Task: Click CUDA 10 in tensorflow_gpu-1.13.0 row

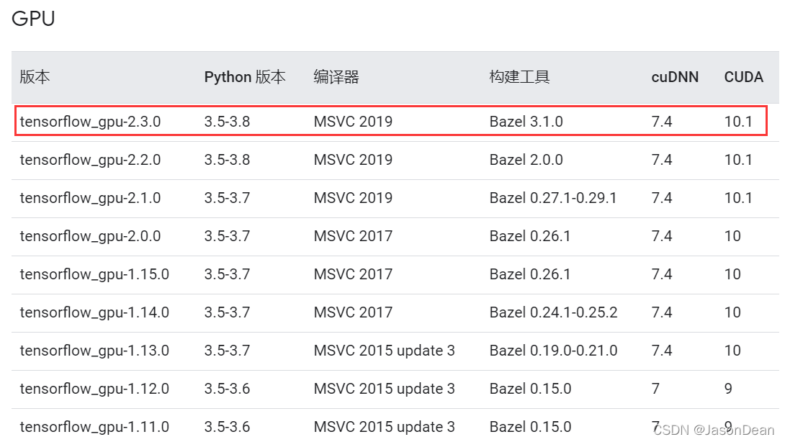Action: tap(733, 351)
